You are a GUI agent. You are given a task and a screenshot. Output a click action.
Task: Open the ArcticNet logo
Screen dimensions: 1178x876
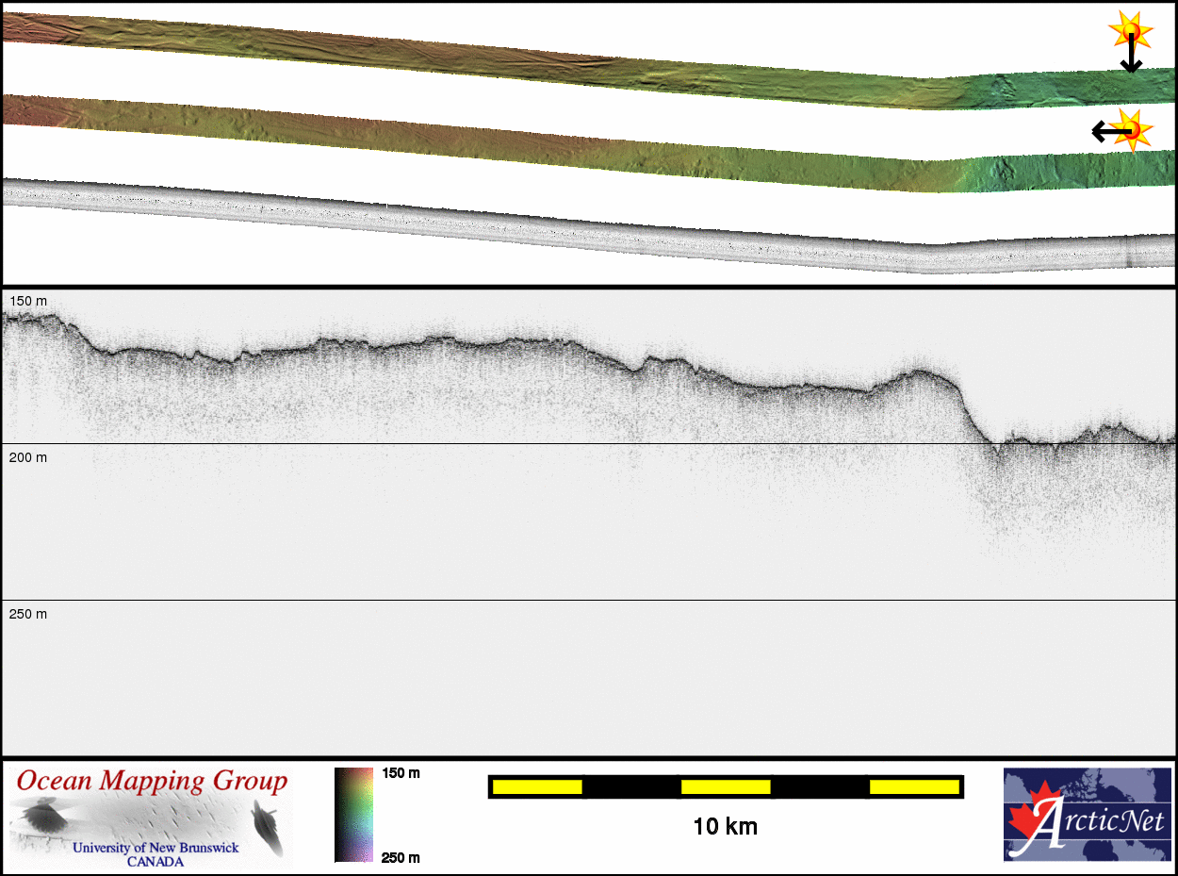pos(1087,814)
